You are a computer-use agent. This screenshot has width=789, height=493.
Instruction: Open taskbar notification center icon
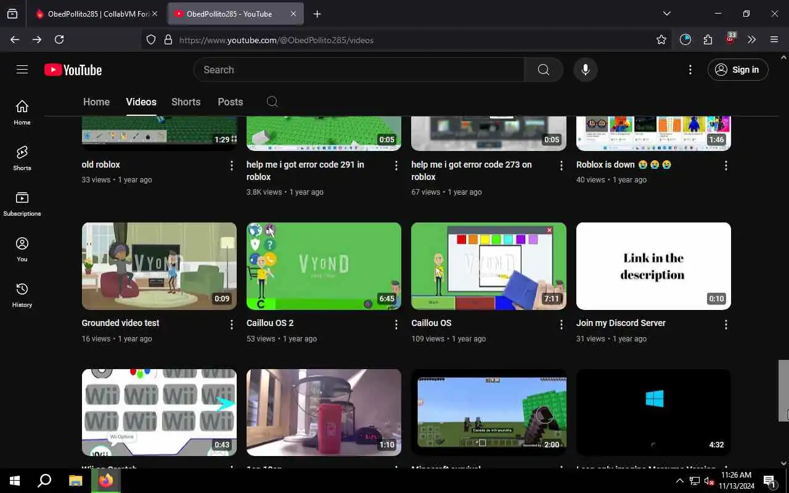(770, 481)
